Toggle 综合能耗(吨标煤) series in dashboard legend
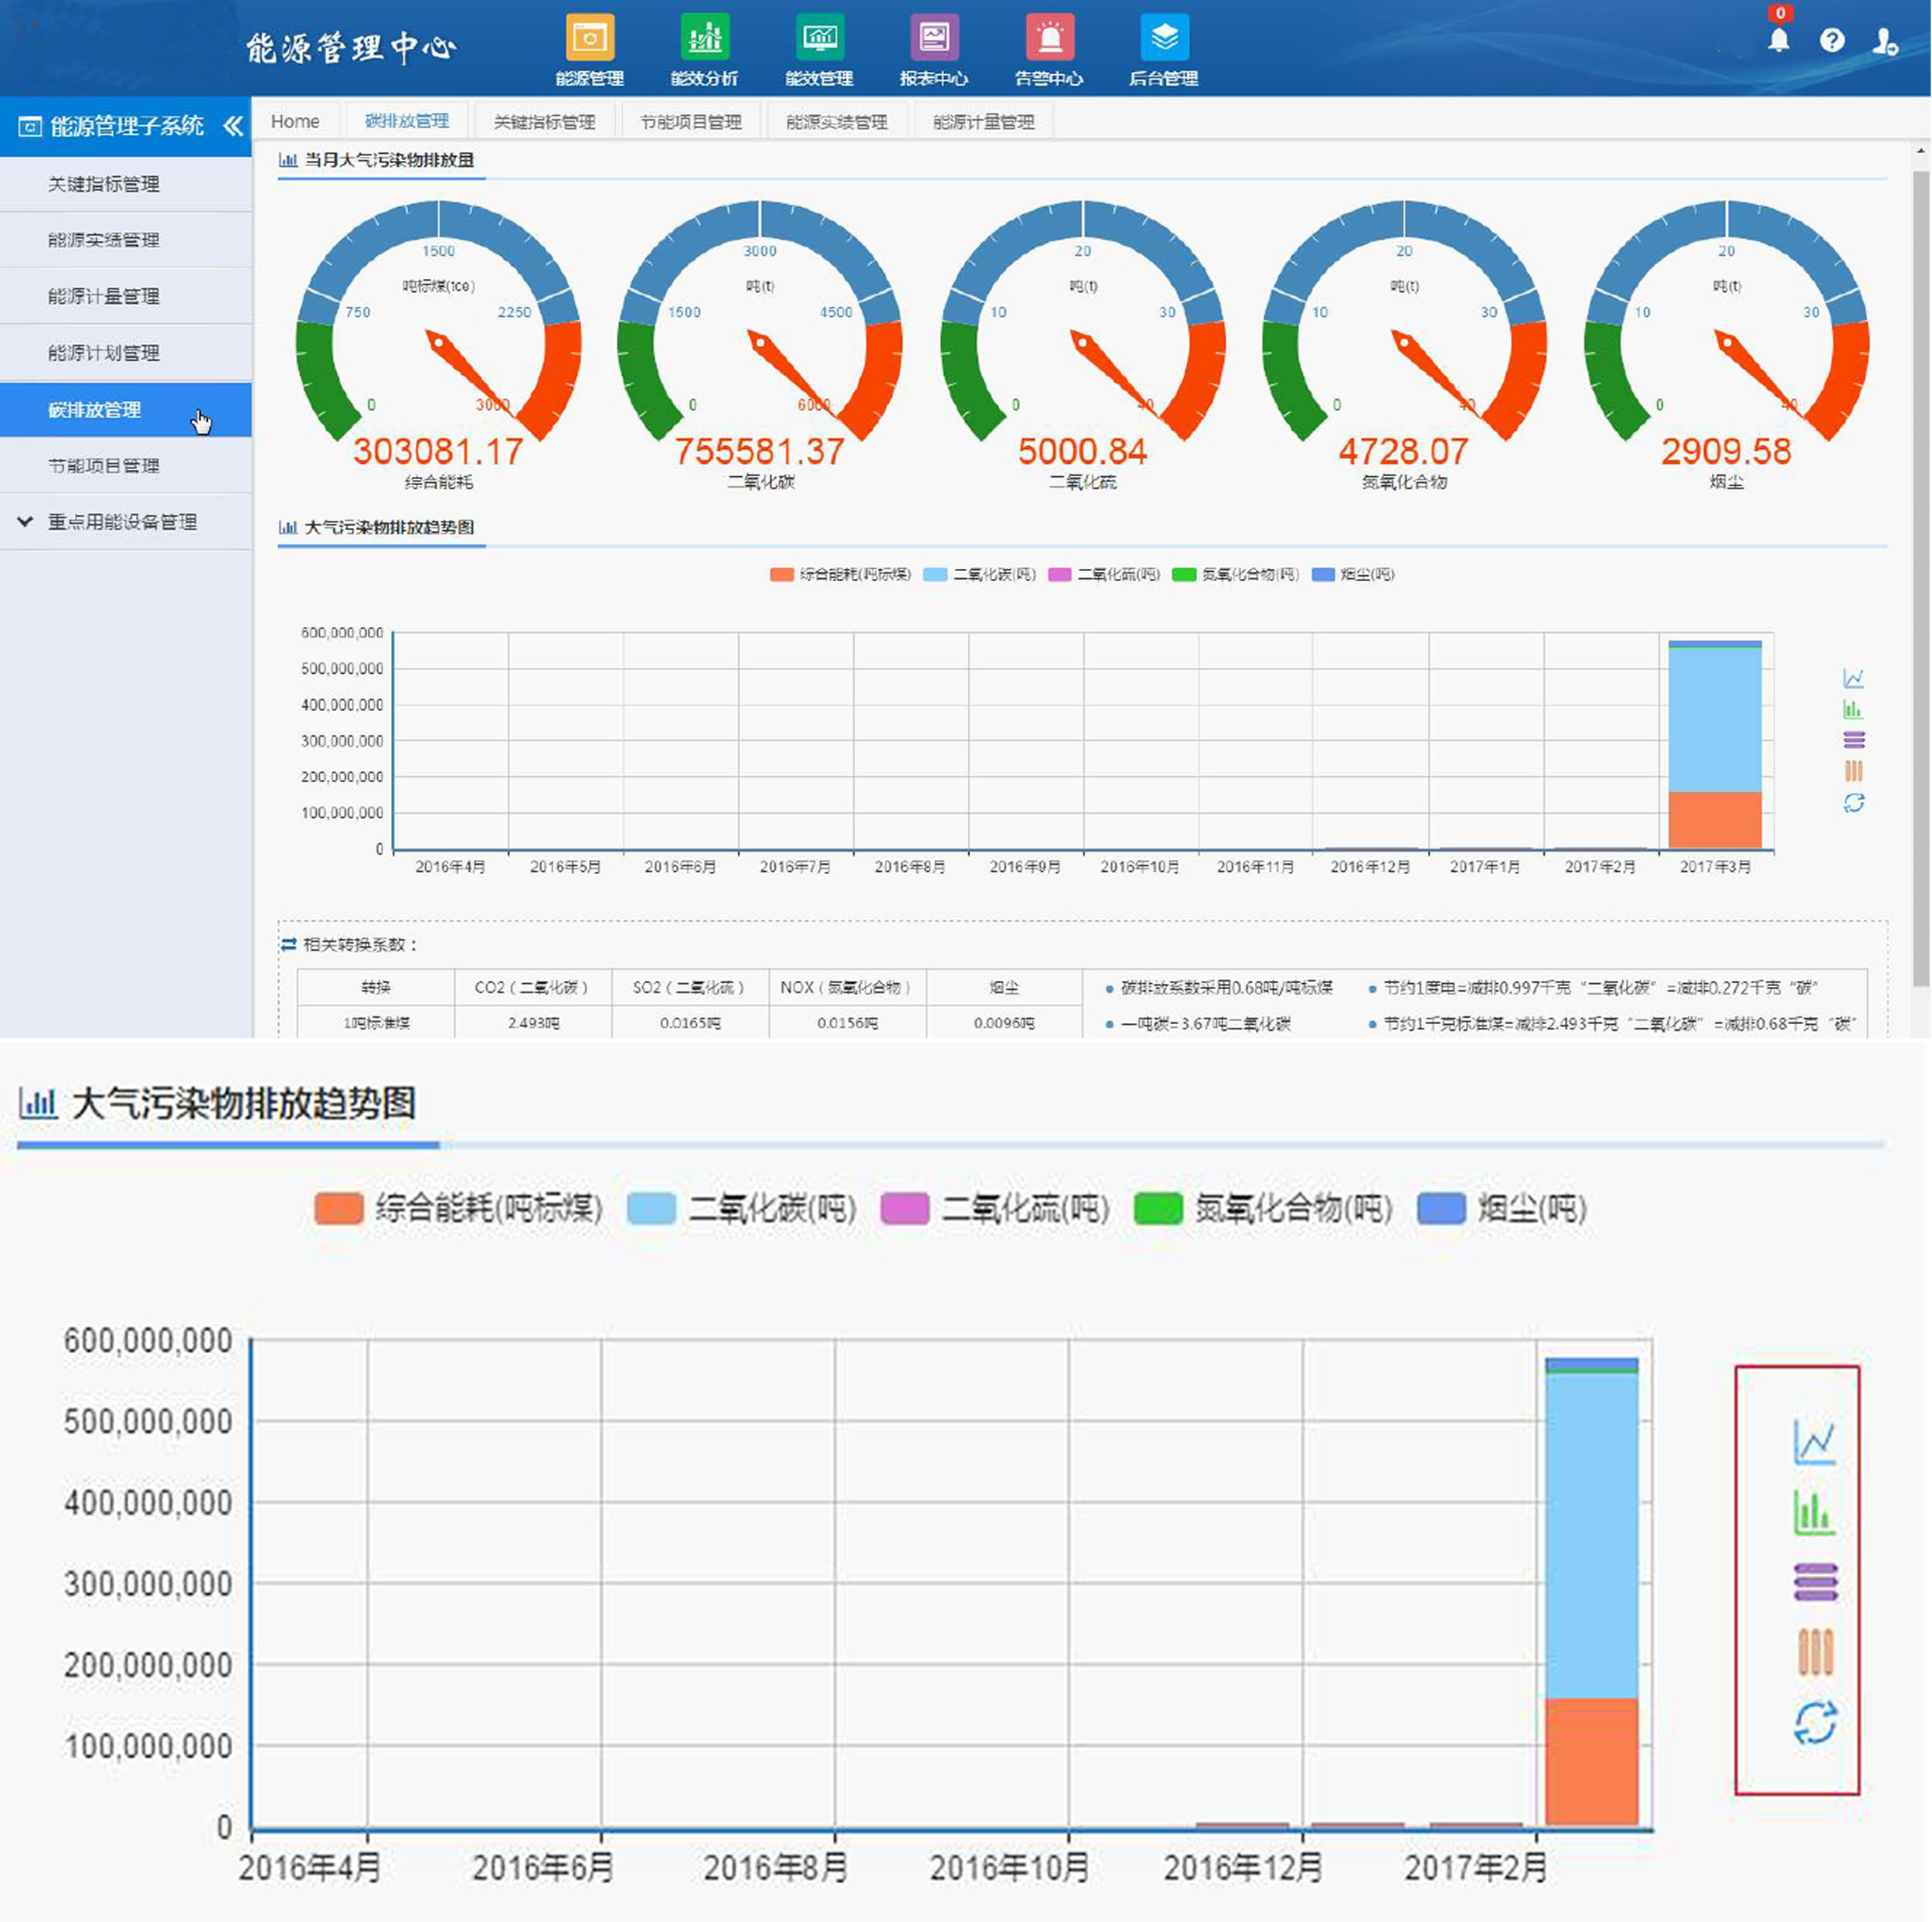1932x1922 pixels. tap(840, 574)
